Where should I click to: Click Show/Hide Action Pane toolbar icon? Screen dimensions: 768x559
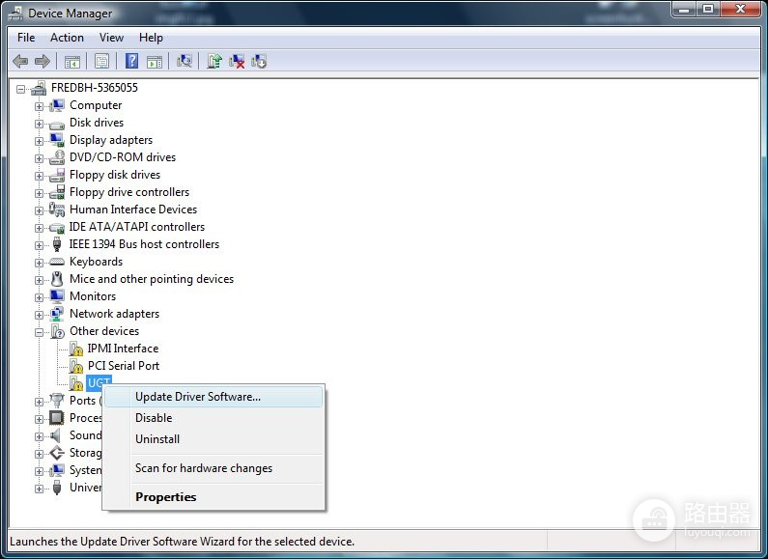[x=155, y=62]
